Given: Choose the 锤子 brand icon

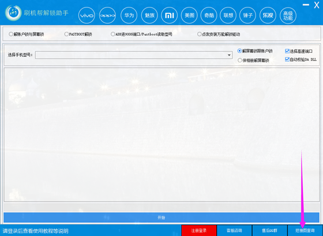Looking at the screenshot, I should (248, 16).
